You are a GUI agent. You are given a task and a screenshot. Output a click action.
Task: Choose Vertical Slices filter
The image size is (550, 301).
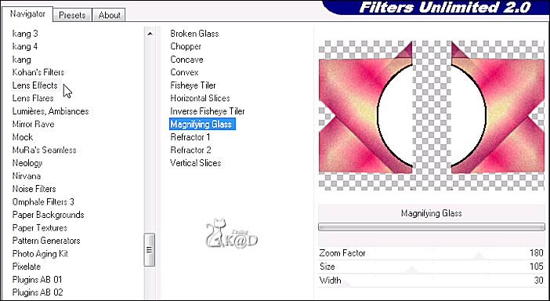pos(195,163)
